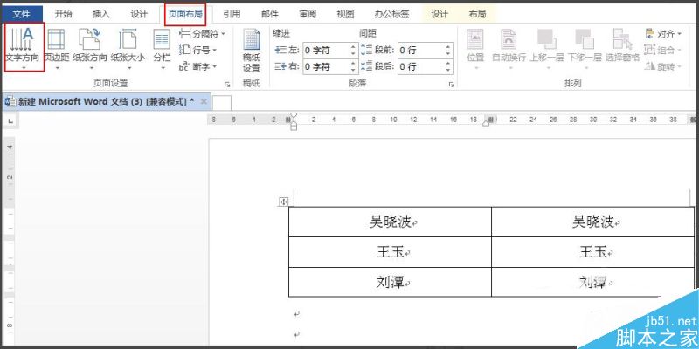Click the empty new document tab button
The width and height of the screenshot is (699, 349).
pos(222,103)
